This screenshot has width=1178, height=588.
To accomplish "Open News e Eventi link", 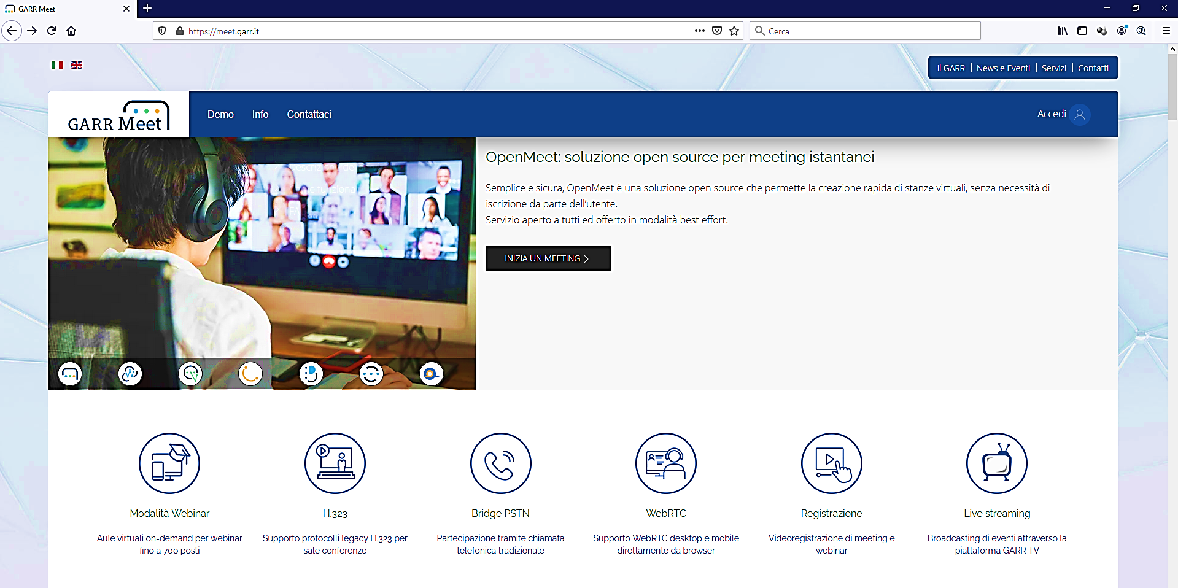I will [1003, 68].
